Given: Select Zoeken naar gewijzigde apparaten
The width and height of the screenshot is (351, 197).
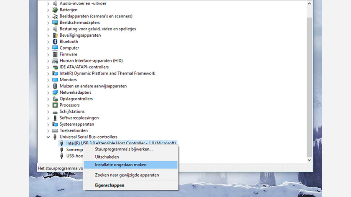Looking at the screenshot, I should tap(127, 175).
